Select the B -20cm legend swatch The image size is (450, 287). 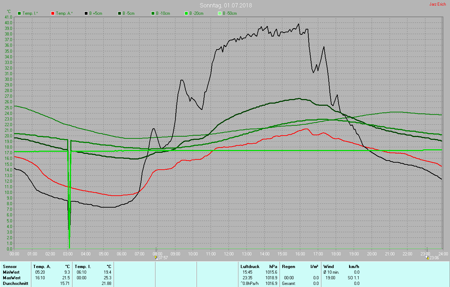click(186, 13)
